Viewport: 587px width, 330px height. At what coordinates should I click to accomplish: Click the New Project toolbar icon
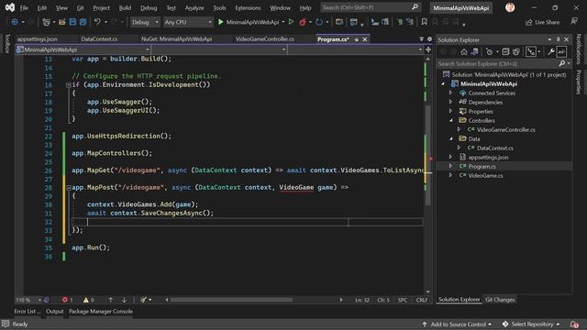46,22
